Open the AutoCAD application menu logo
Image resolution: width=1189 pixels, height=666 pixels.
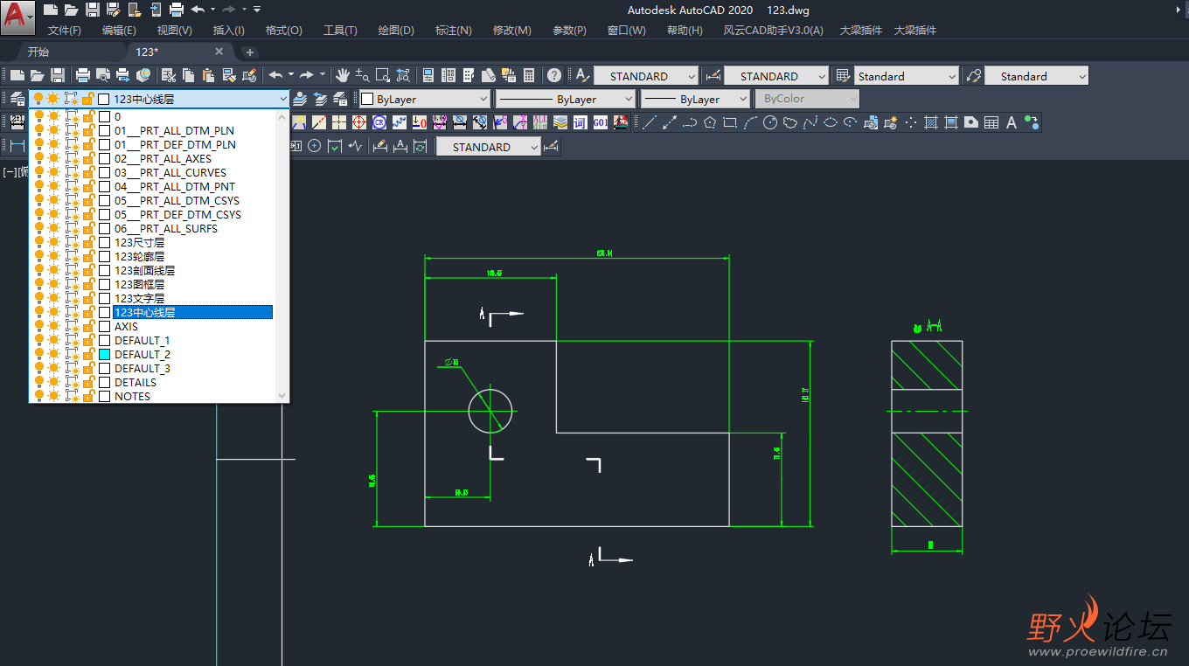17,17
